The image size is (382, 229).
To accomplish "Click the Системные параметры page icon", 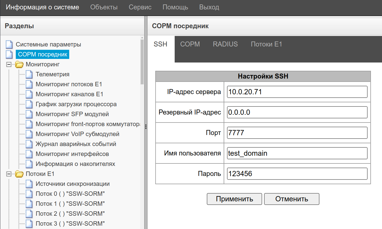I will pos(9,45).
